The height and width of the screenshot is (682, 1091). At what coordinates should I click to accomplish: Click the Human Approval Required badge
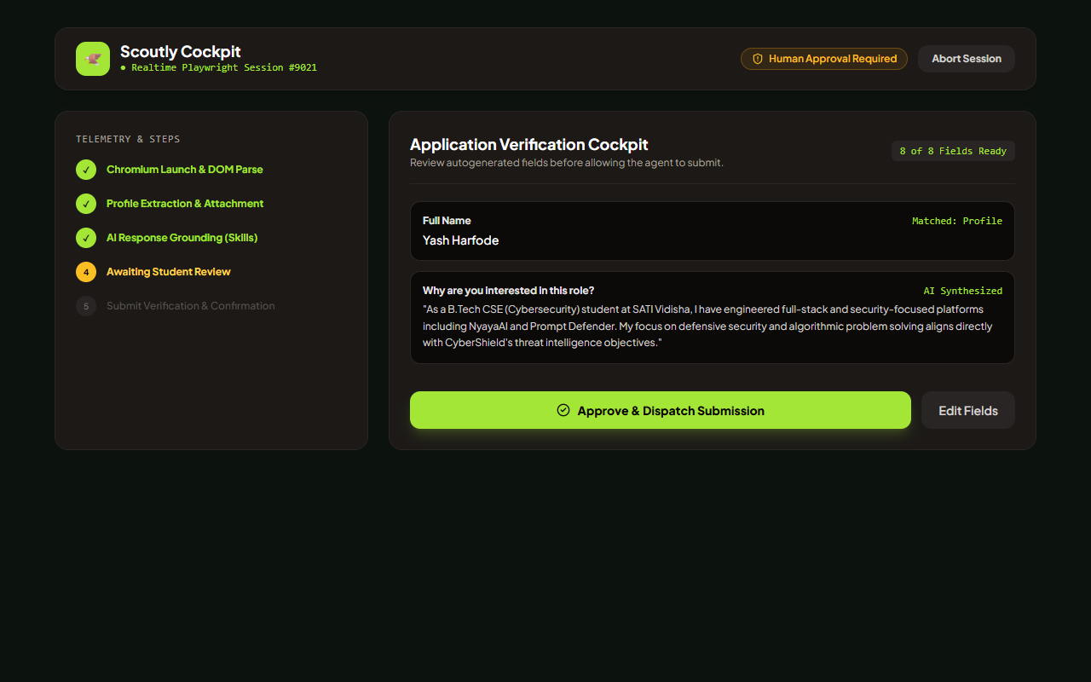pyautogui.click(x=824, y=59)
